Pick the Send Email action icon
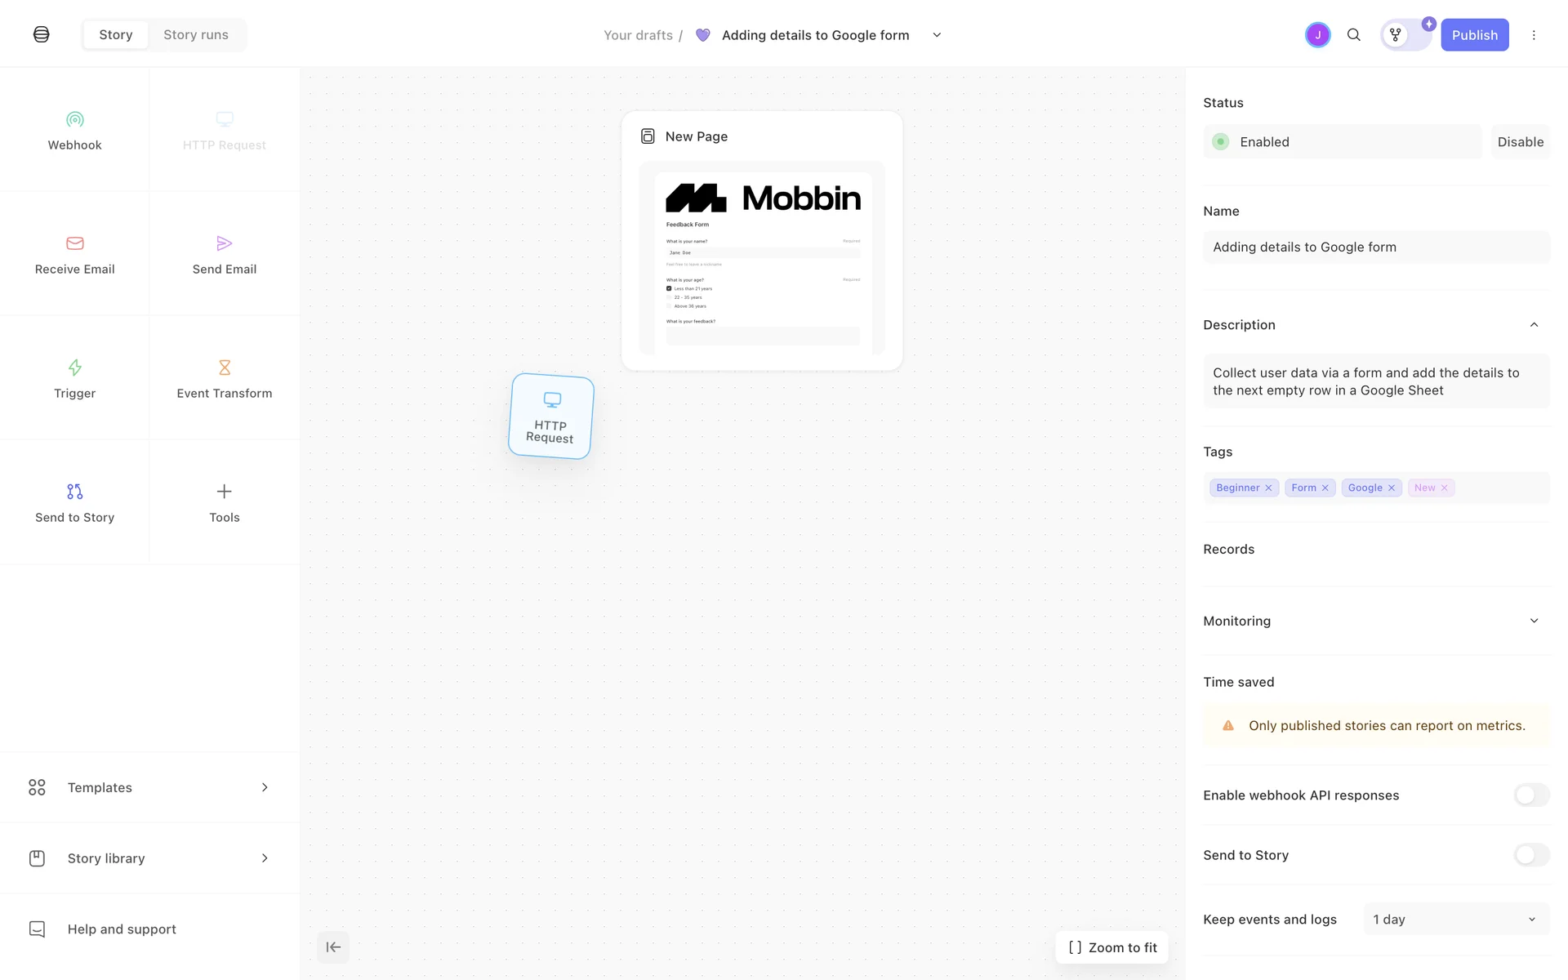The height and width of the screenshot is (980, 1568). 224,243
